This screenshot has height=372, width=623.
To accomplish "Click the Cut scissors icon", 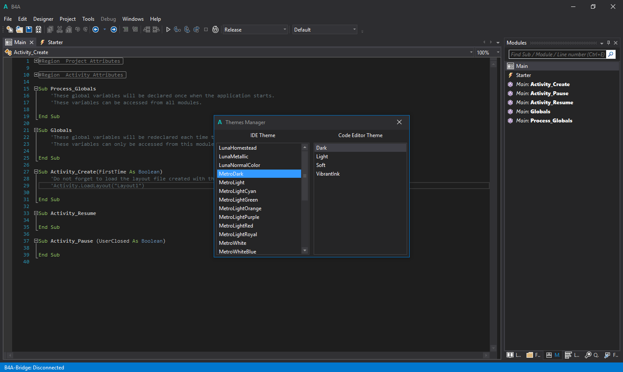I will tap(60, 29).
